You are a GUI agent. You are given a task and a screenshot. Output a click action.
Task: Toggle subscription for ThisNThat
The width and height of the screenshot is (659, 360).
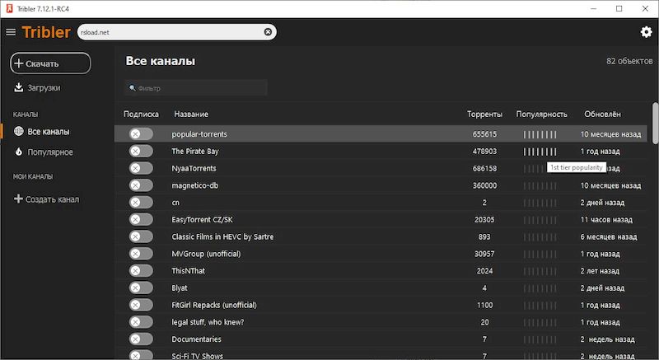pos(141,270)
